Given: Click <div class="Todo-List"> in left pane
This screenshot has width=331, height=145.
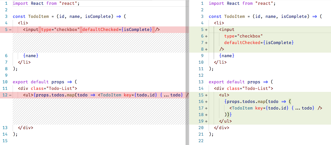Looking at the screenshot, I should point(47,89).
